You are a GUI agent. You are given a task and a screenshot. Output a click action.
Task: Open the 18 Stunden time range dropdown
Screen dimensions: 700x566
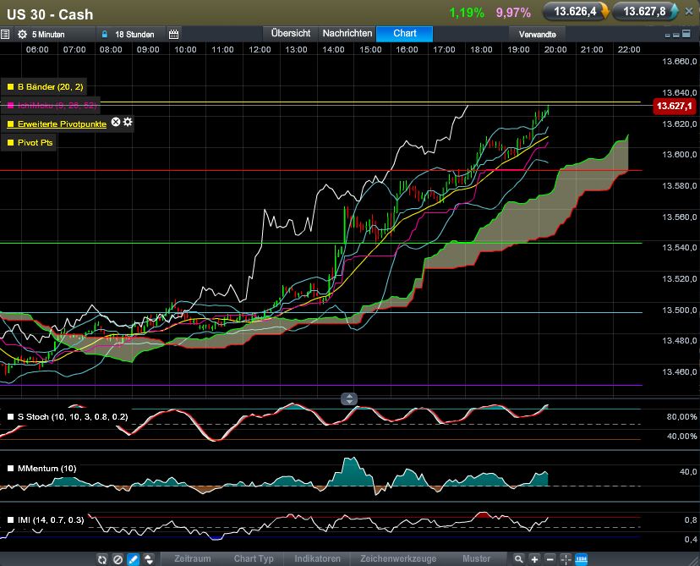[133, 35]
